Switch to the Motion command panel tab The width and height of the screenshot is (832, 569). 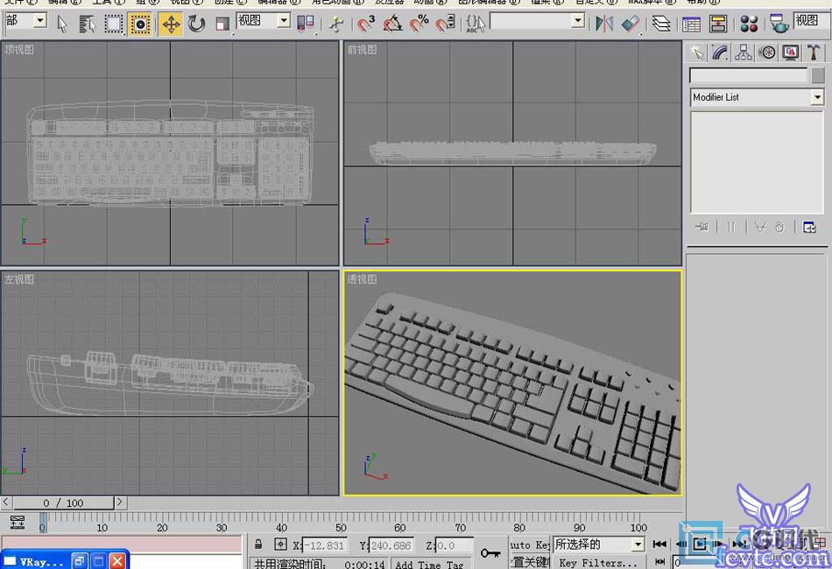[767, 52]
